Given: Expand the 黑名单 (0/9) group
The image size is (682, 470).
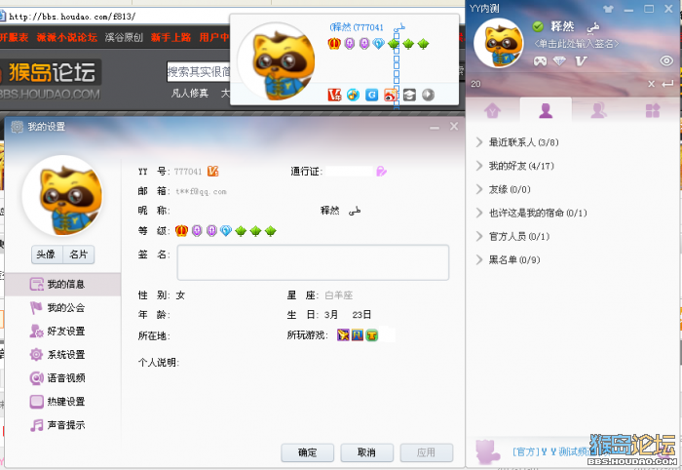Looking at the screenshot, I should [x=508, y=259].
